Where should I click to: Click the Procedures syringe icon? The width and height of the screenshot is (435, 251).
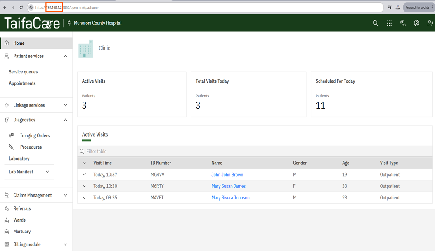(x=11, y=147)
